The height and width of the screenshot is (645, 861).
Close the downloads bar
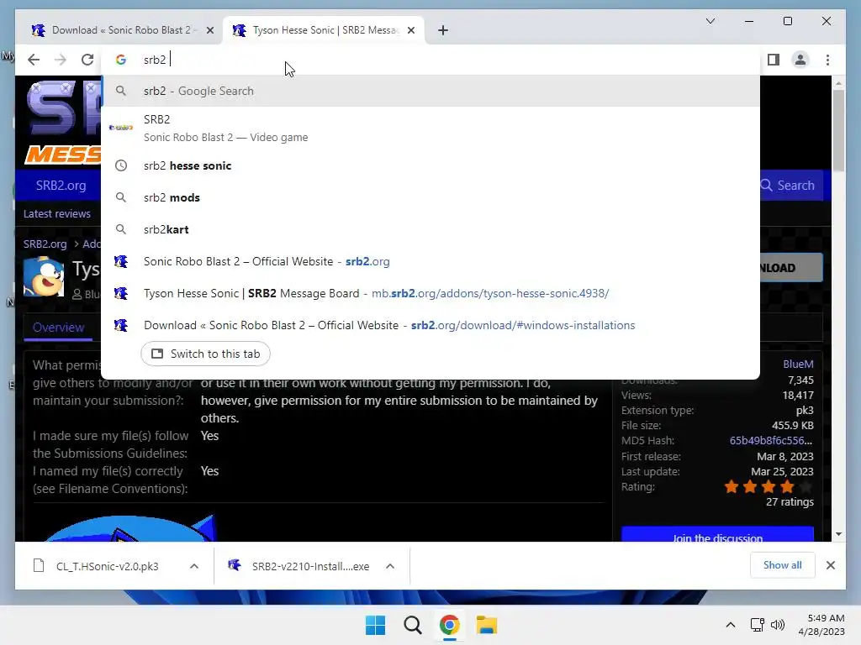(x=830, y=565)
